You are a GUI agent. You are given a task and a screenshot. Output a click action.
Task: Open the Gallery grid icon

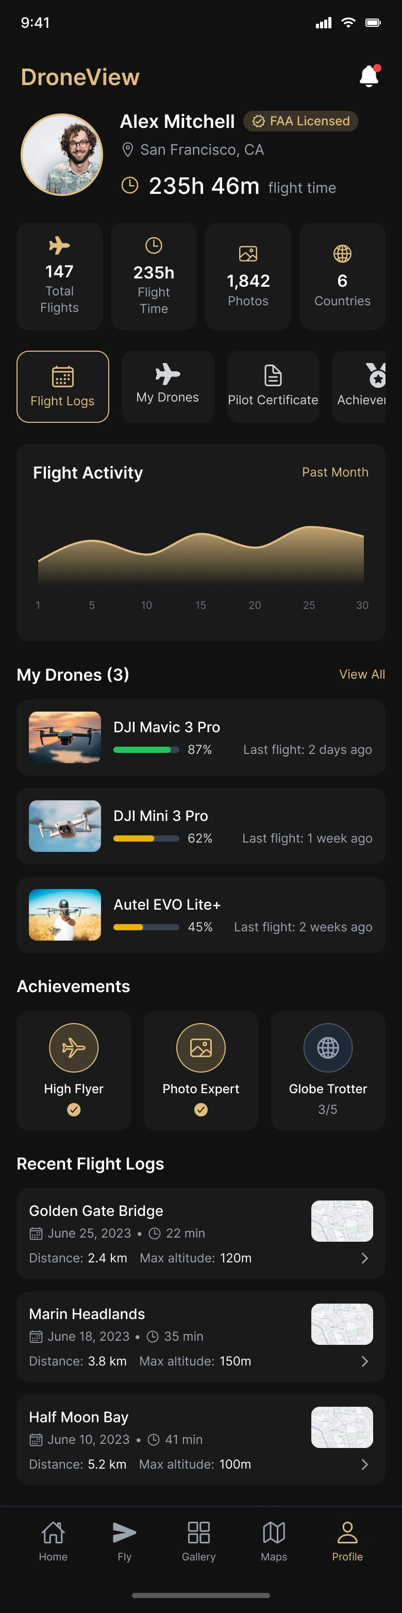(x=198, y=1532)
